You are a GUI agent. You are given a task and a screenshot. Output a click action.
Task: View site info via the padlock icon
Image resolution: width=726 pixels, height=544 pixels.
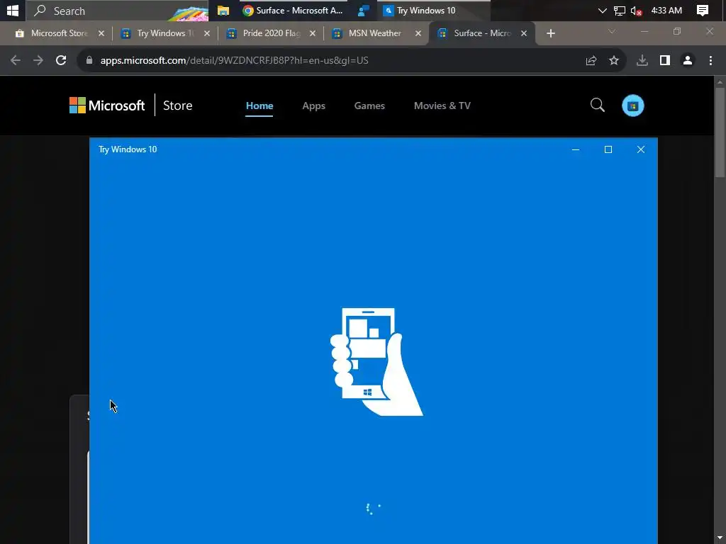[x=89, y=60]
